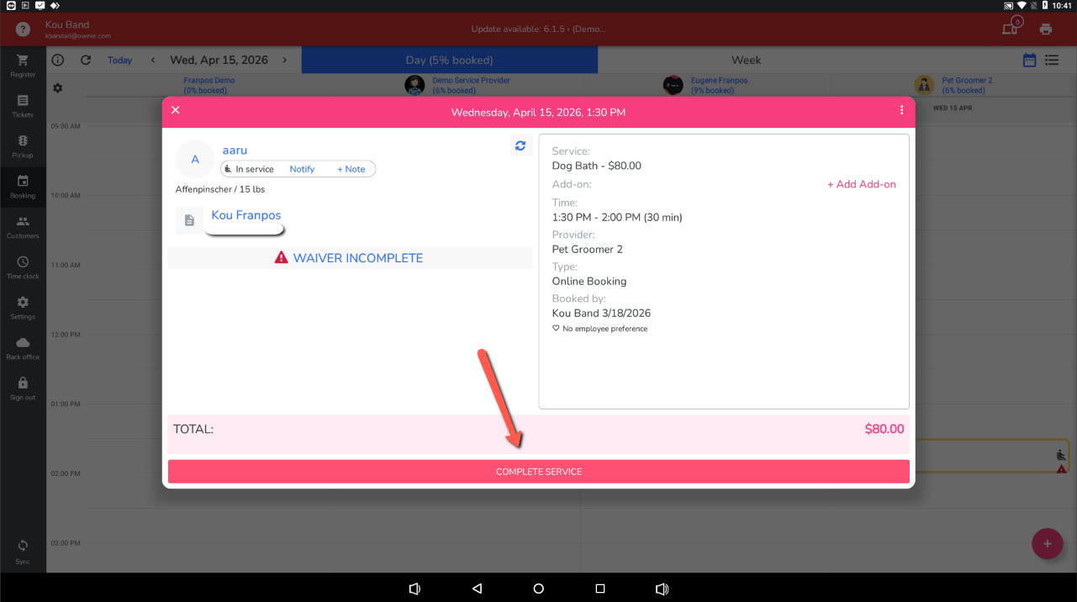This screenshot has height=602, width=1077.
Task: Open Tickets from the sidebar
Action: 23,106
